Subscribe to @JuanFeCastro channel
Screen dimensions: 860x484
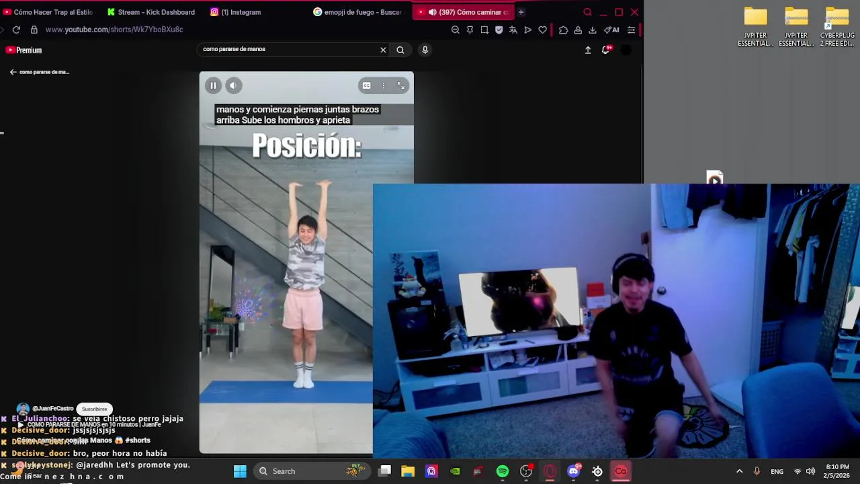tap(94, 409)
